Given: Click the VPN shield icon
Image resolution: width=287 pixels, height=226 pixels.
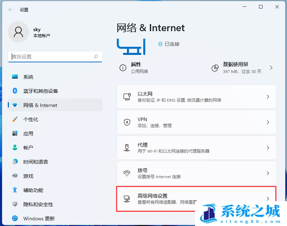Looking at the screenshot, I should click(127, 122).
